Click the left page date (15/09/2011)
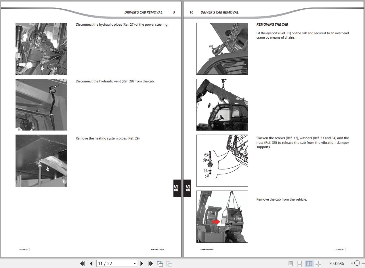 24,250
